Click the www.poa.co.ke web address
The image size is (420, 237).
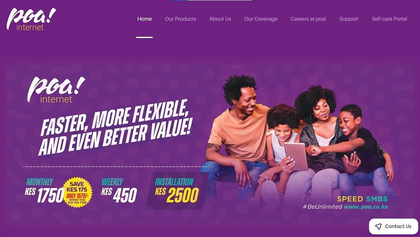click(366, 207)
